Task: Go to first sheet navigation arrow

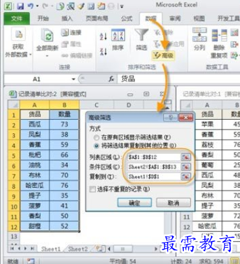Action: pyautogui.click(x=12, y=248)
